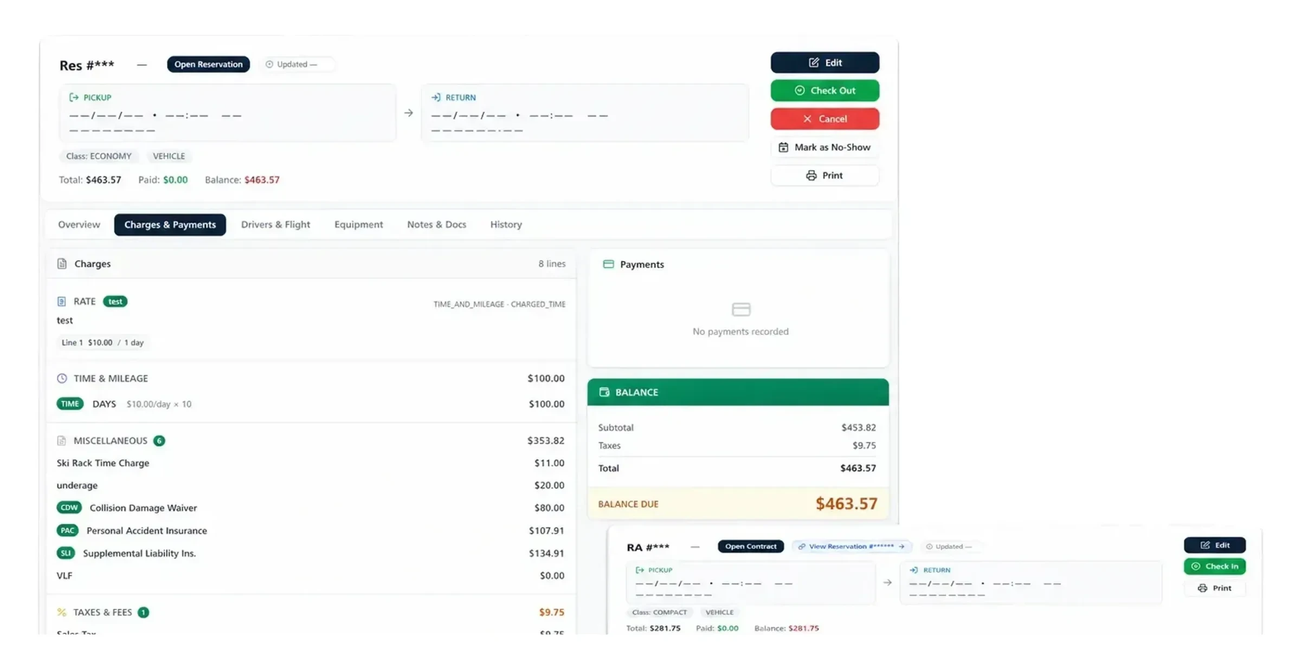The width and height of the screenshot is (1301, 650).
Task: Open the Equipment tab
Action: [x=358, y=224]
